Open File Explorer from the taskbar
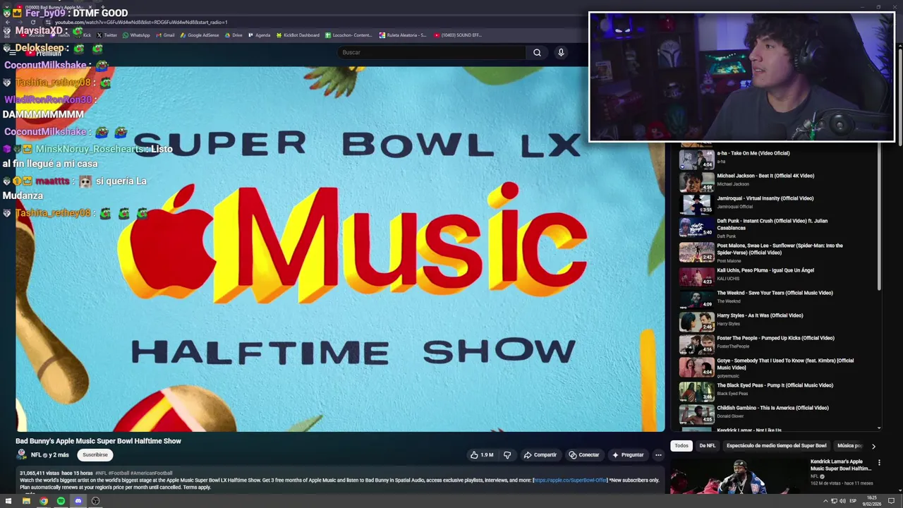The width and height of the screenshot is (903, 508). pos(26,501)
